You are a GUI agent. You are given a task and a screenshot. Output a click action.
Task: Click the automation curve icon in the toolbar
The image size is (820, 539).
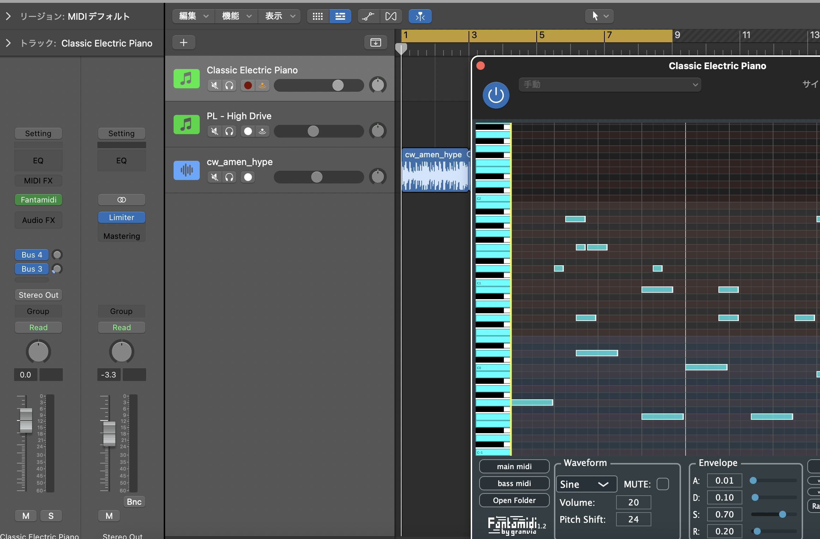point(368,16)
